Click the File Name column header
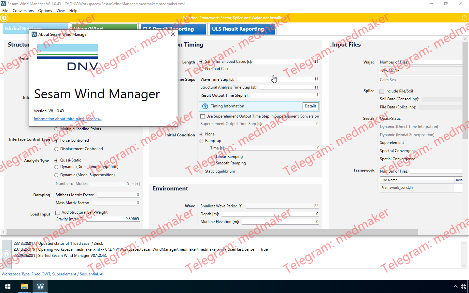The width and height of the screenshot is (469, 293). click(417, 180)
